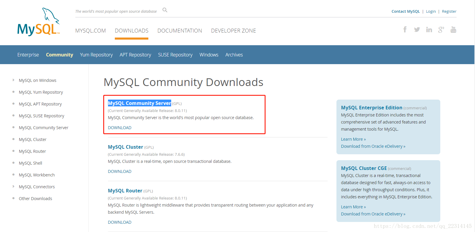This screenshot has width=475, height=232.
Task: Click the MySQL Community Downloads title
Action: (x=183, y=82)
